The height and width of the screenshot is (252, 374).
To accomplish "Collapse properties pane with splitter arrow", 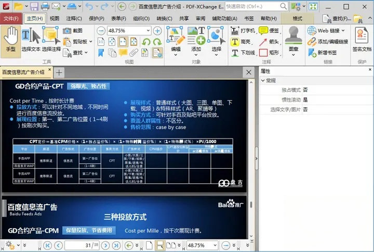I will [x=257, y=158].
